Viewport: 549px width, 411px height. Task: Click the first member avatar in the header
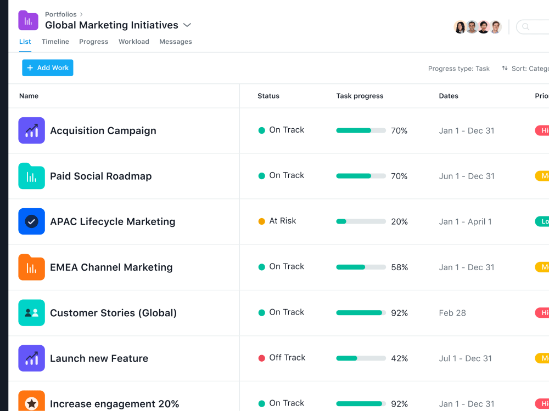pyautogui.click(x=460, y=27)
